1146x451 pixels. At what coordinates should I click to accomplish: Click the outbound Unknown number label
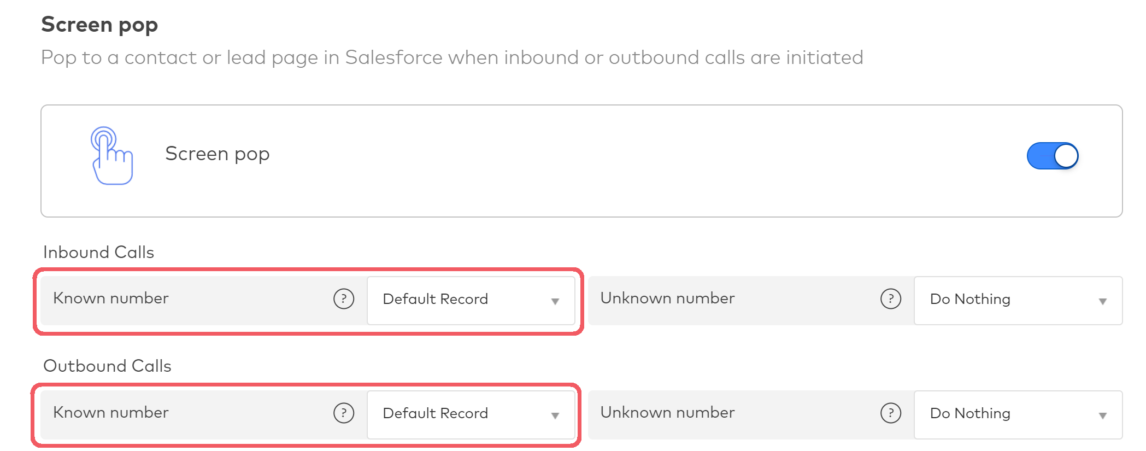point(667,413)
